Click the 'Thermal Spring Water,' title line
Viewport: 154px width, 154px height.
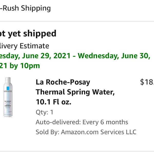pyautogui.click(x=75, y=92)
